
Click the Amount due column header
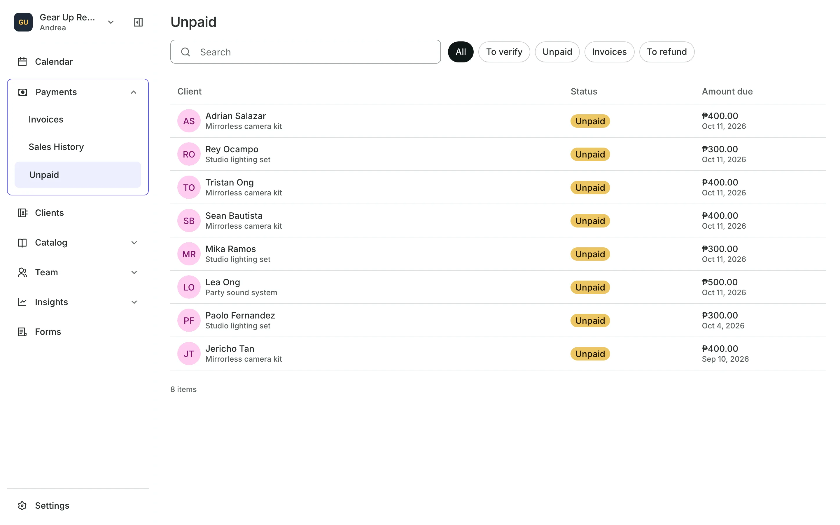(727, 91)
